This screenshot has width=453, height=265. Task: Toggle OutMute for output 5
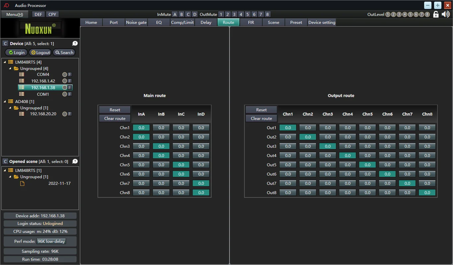click(x=248, y=14)
